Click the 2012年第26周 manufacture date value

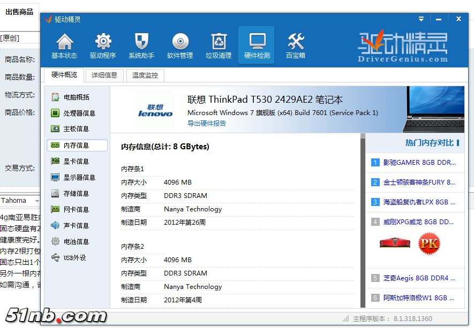(185, 223)
